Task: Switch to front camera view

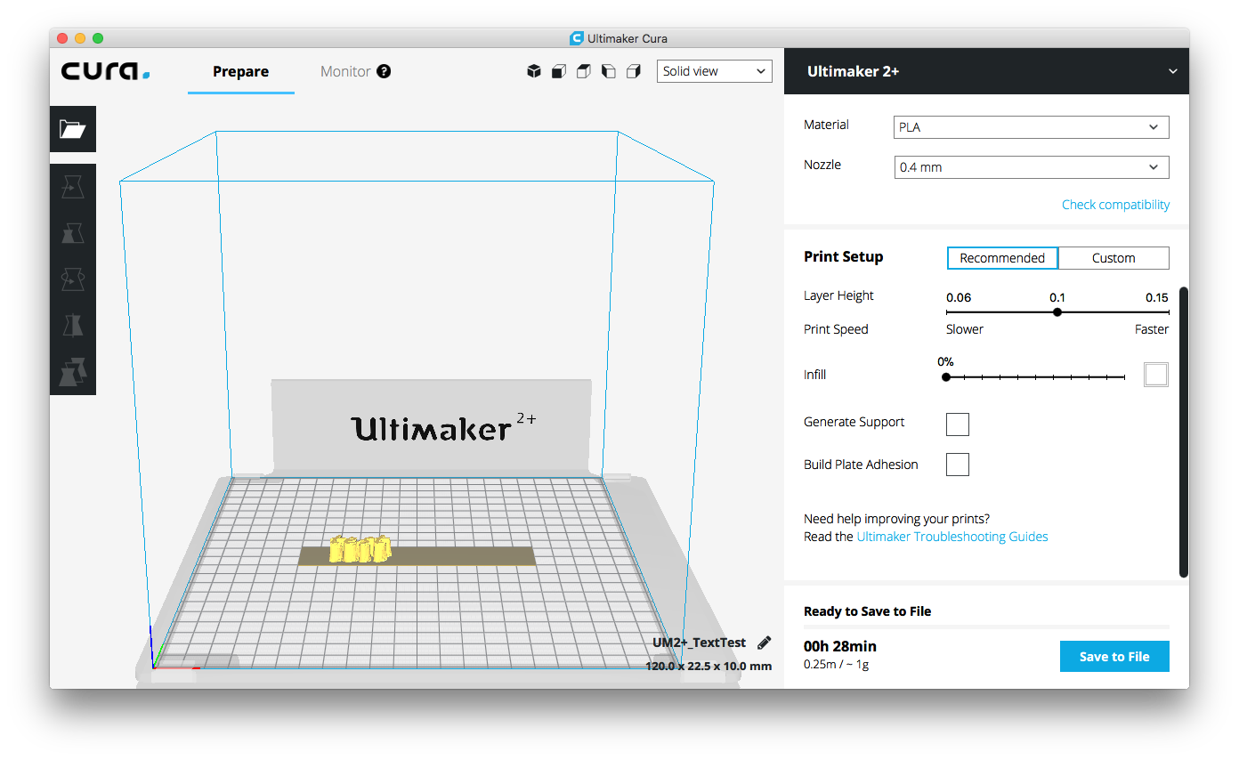Action: click(x=559, y=71)
